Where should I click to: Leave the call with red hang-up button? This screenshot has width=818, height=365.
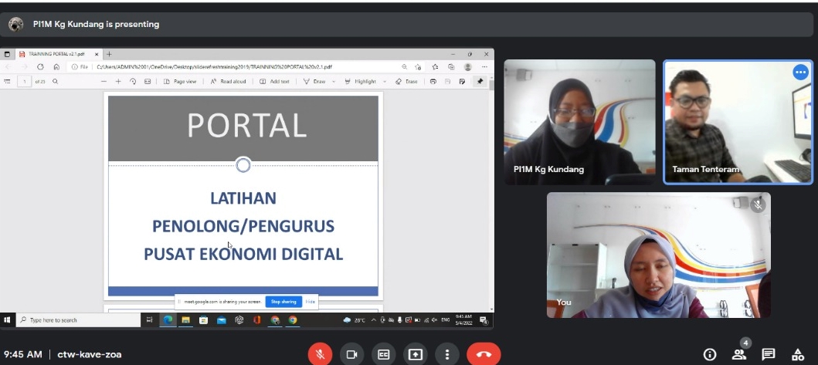tap(484, 354)
